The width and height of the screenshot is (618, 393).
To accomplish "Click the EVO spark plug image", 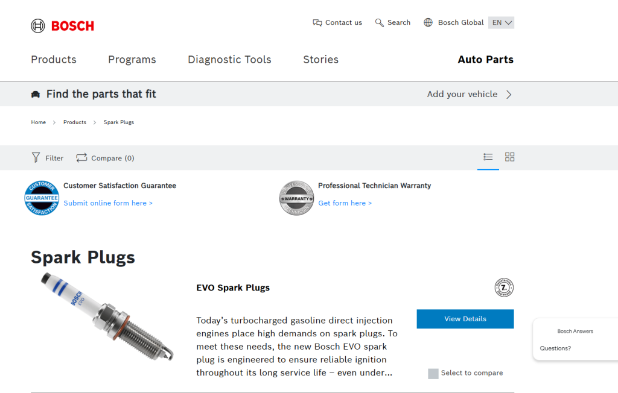I will 107,316.
